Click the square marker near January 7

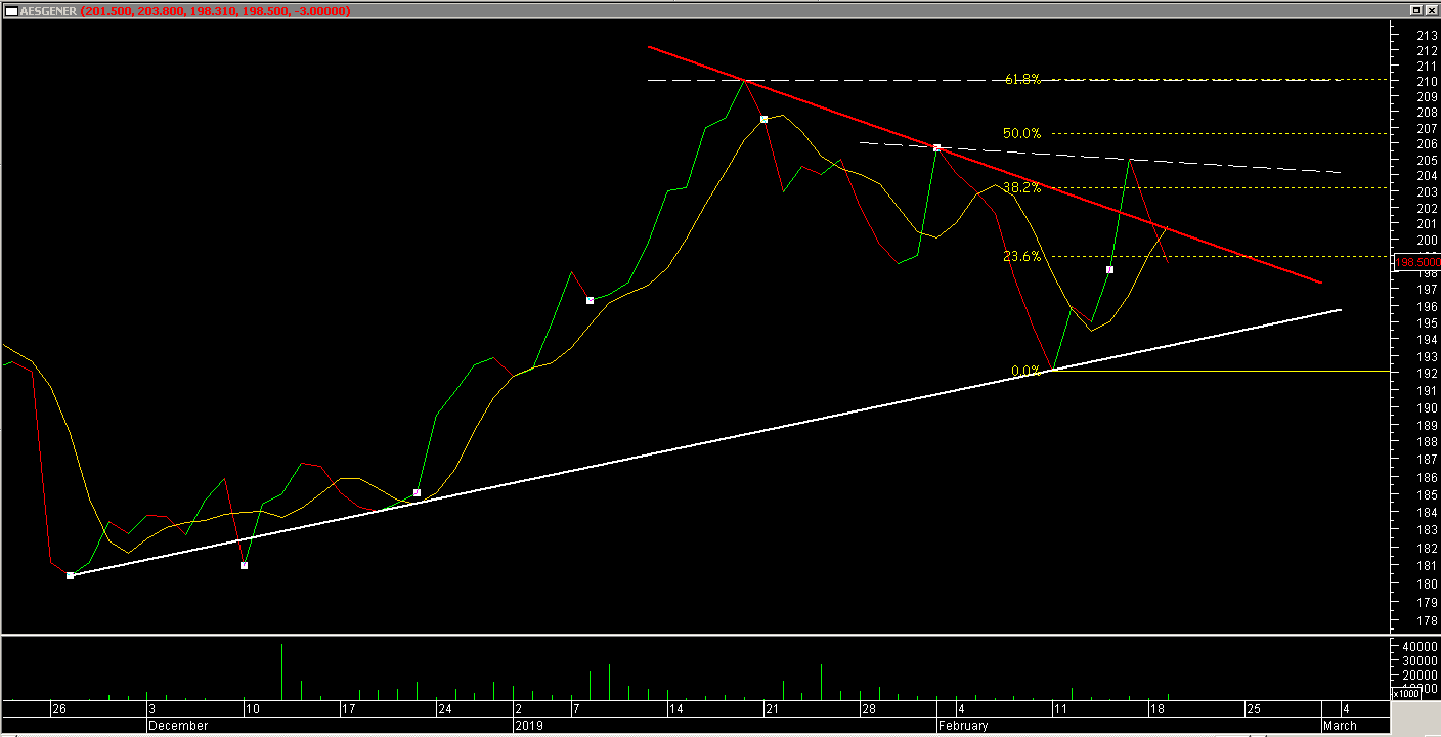coord(589,300)
